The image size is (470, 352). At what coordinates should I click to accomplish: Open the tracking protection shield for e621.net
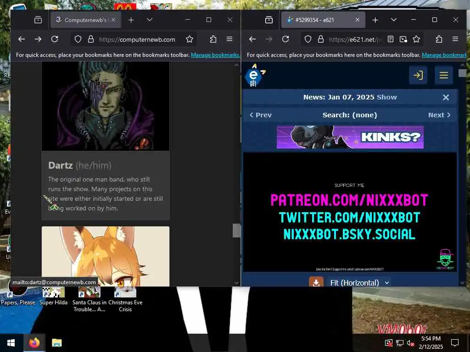pyautogui.click(x=308, y=39)
